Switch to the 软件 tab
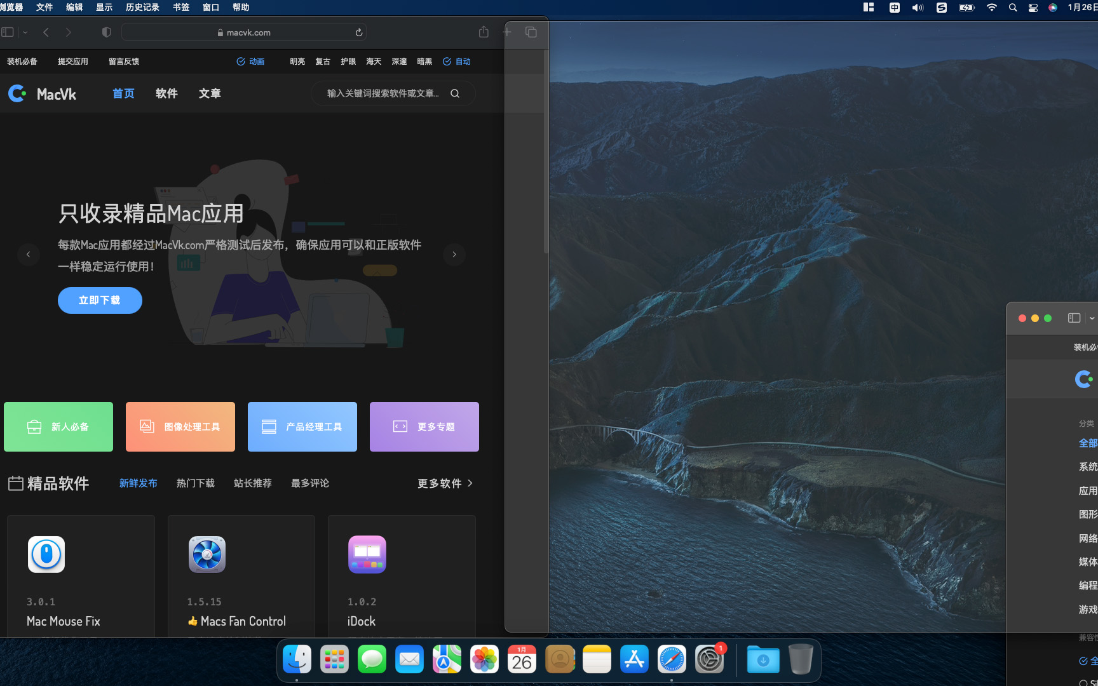 tap(166, 93)
